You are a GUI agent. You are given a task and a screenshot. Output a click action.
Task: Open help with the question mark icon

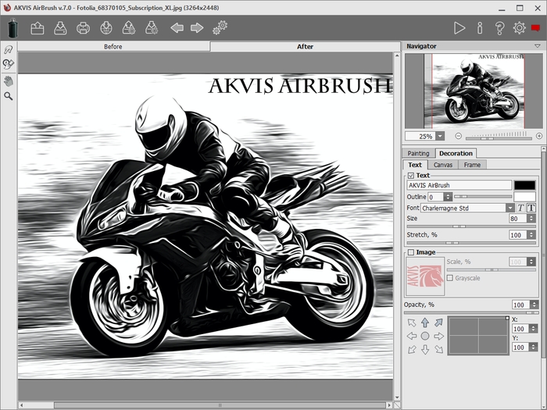[499, 28]
